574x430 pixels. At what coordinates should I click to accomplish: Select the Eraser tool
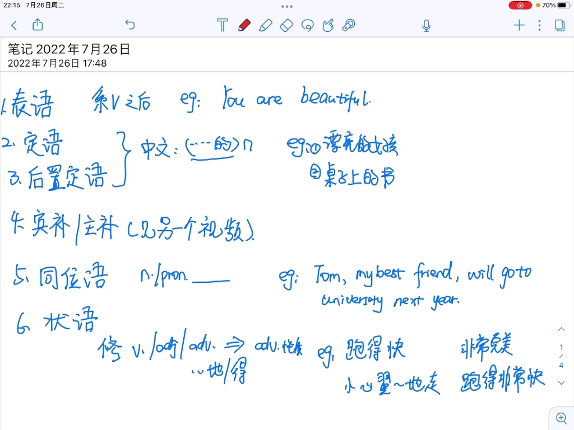[x=286, y=25]
